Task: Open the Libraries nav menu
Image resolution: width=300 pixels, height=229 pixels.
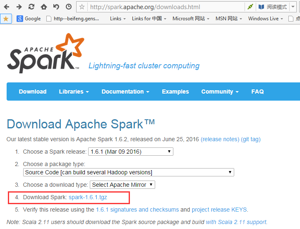Action: (x=74, y=92)
